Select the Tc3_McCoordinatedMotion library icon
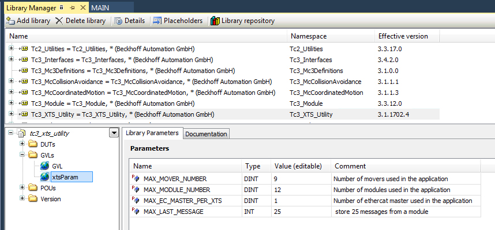This screenshot has height=230, width=495. [x=24, y=93]
